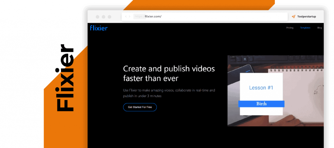The width and height of the screenshot is (334, 148).
Task: Click the blue Birds title bar
Action: click(261, 104)
